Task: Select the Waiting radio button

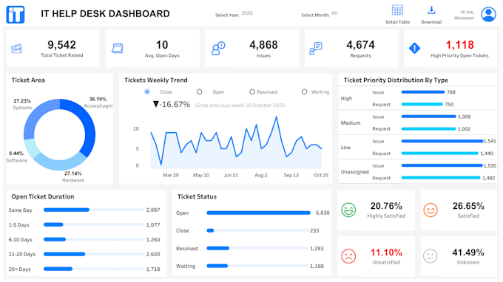Action: click(x=305, y=92)
